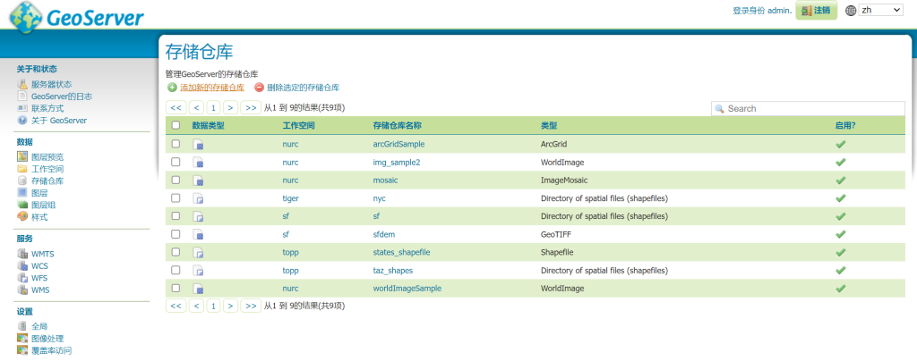The width and height of the screenshot is (917, 361).
Task: Click the 注销 logout button
Action: tap(816, 11)
